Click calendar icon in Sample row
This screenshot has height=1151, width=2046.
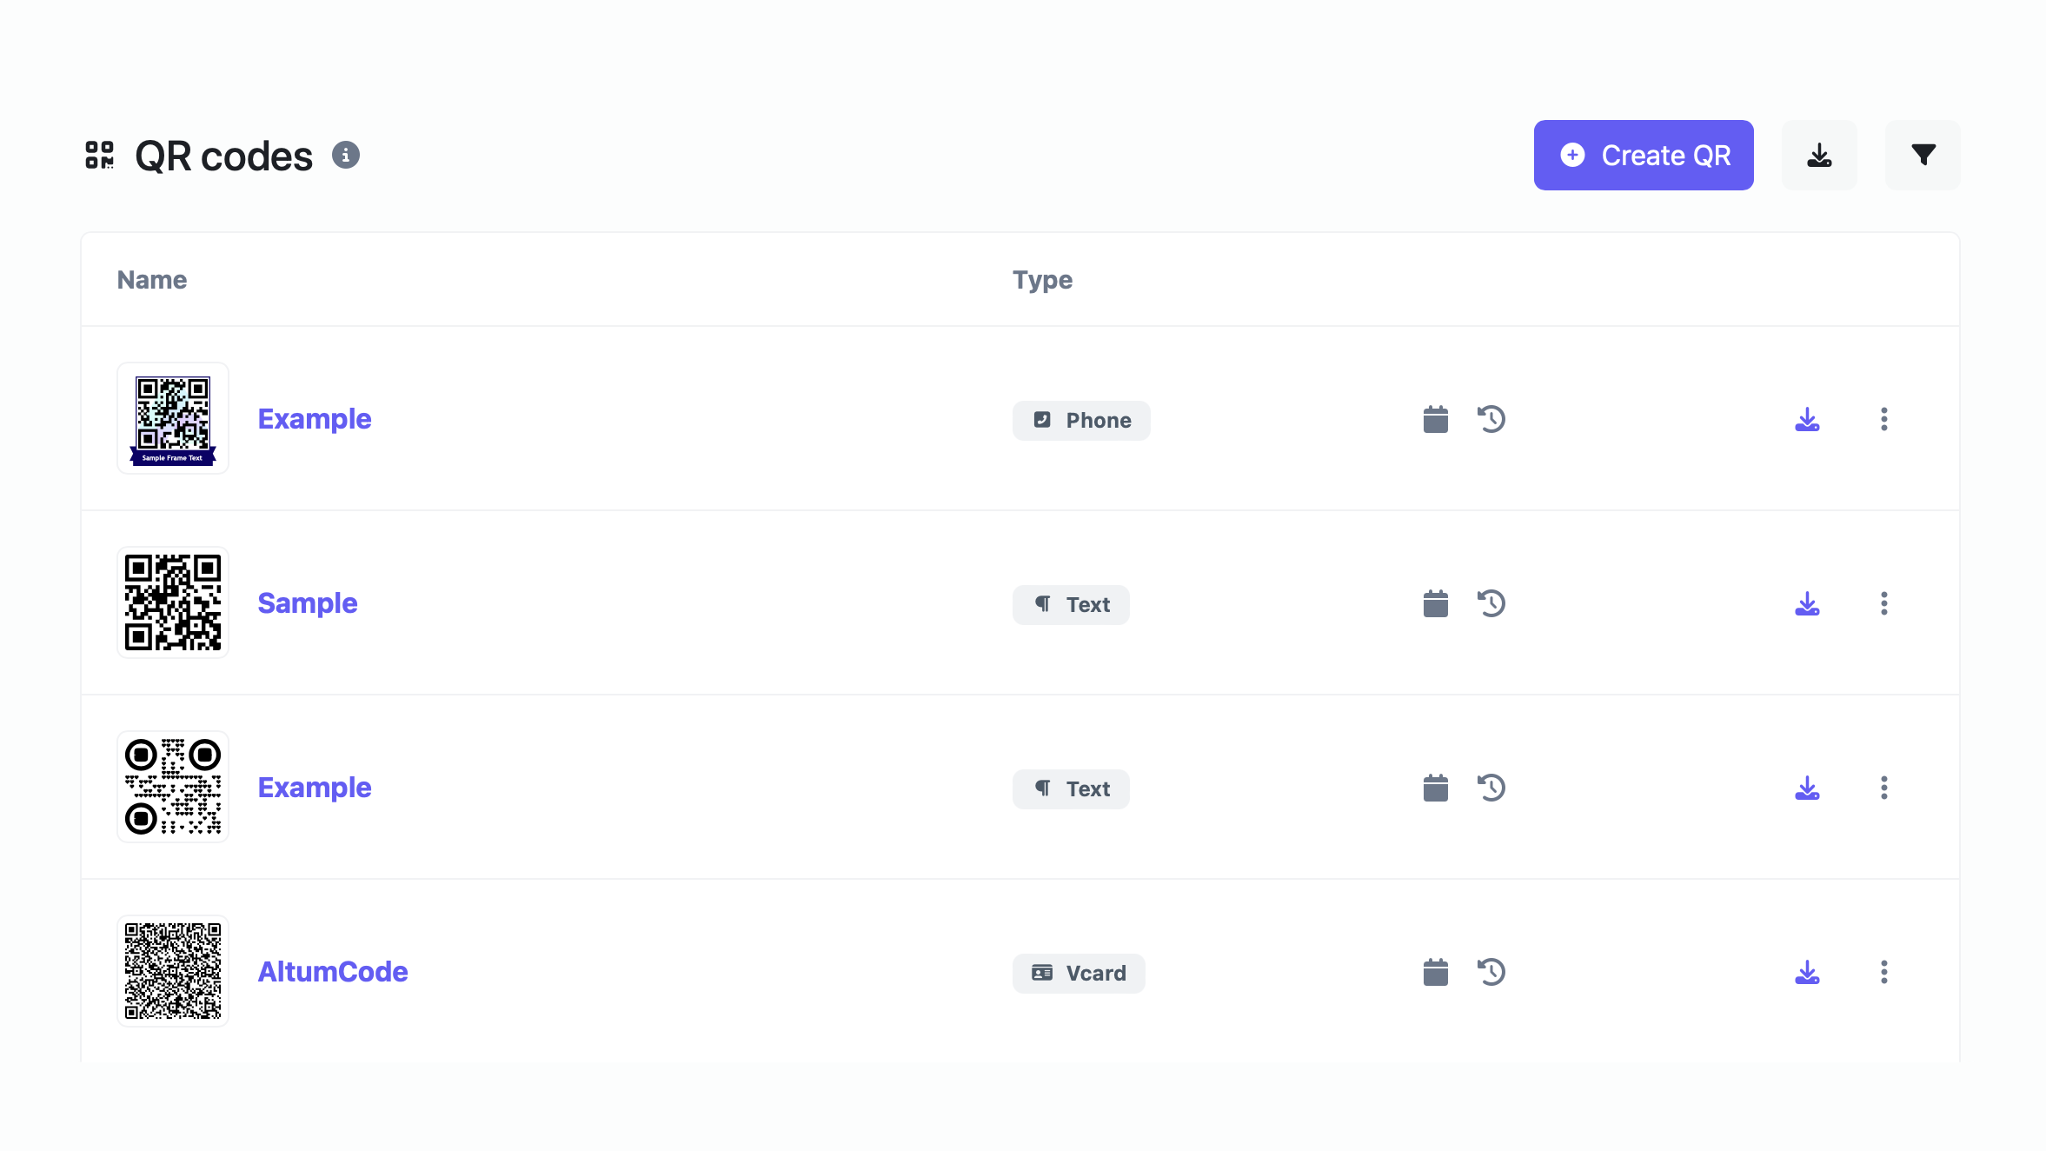tap(1435, 604)
